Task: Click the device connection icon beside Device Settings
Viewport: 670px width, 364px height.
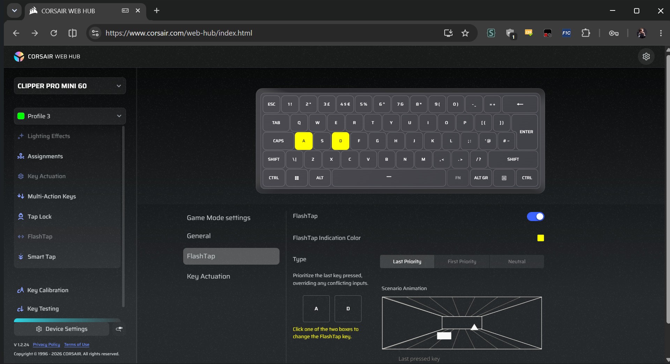Action: (119, 329)
